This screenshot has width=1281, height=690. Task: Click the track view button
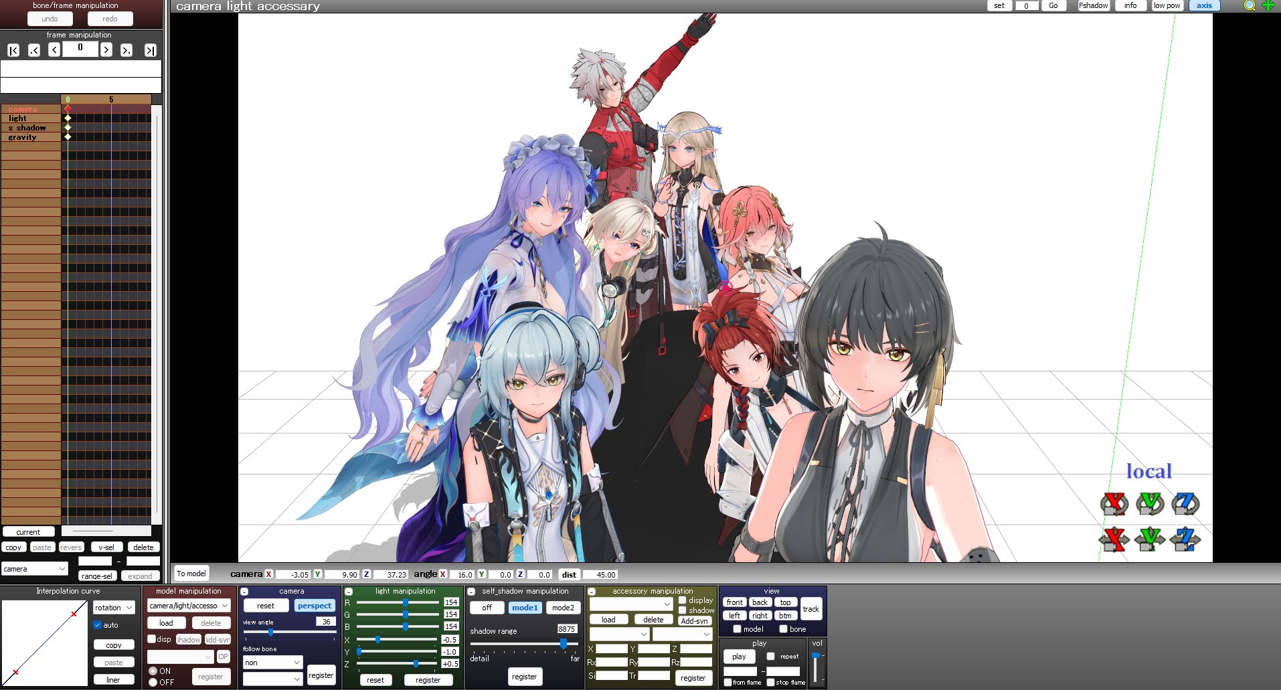tap(811, 609)
